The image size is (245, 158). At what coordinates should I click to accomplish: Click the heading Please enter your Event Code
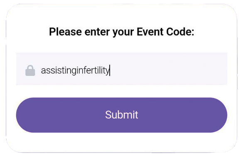point(122,32)
